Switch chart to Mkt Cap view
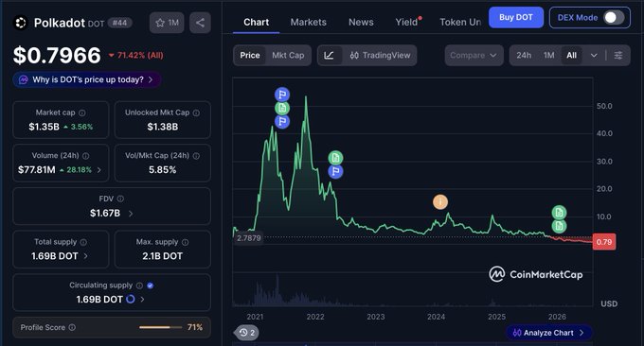This screenshot has width=644, height=346. (x=288, y=56)
